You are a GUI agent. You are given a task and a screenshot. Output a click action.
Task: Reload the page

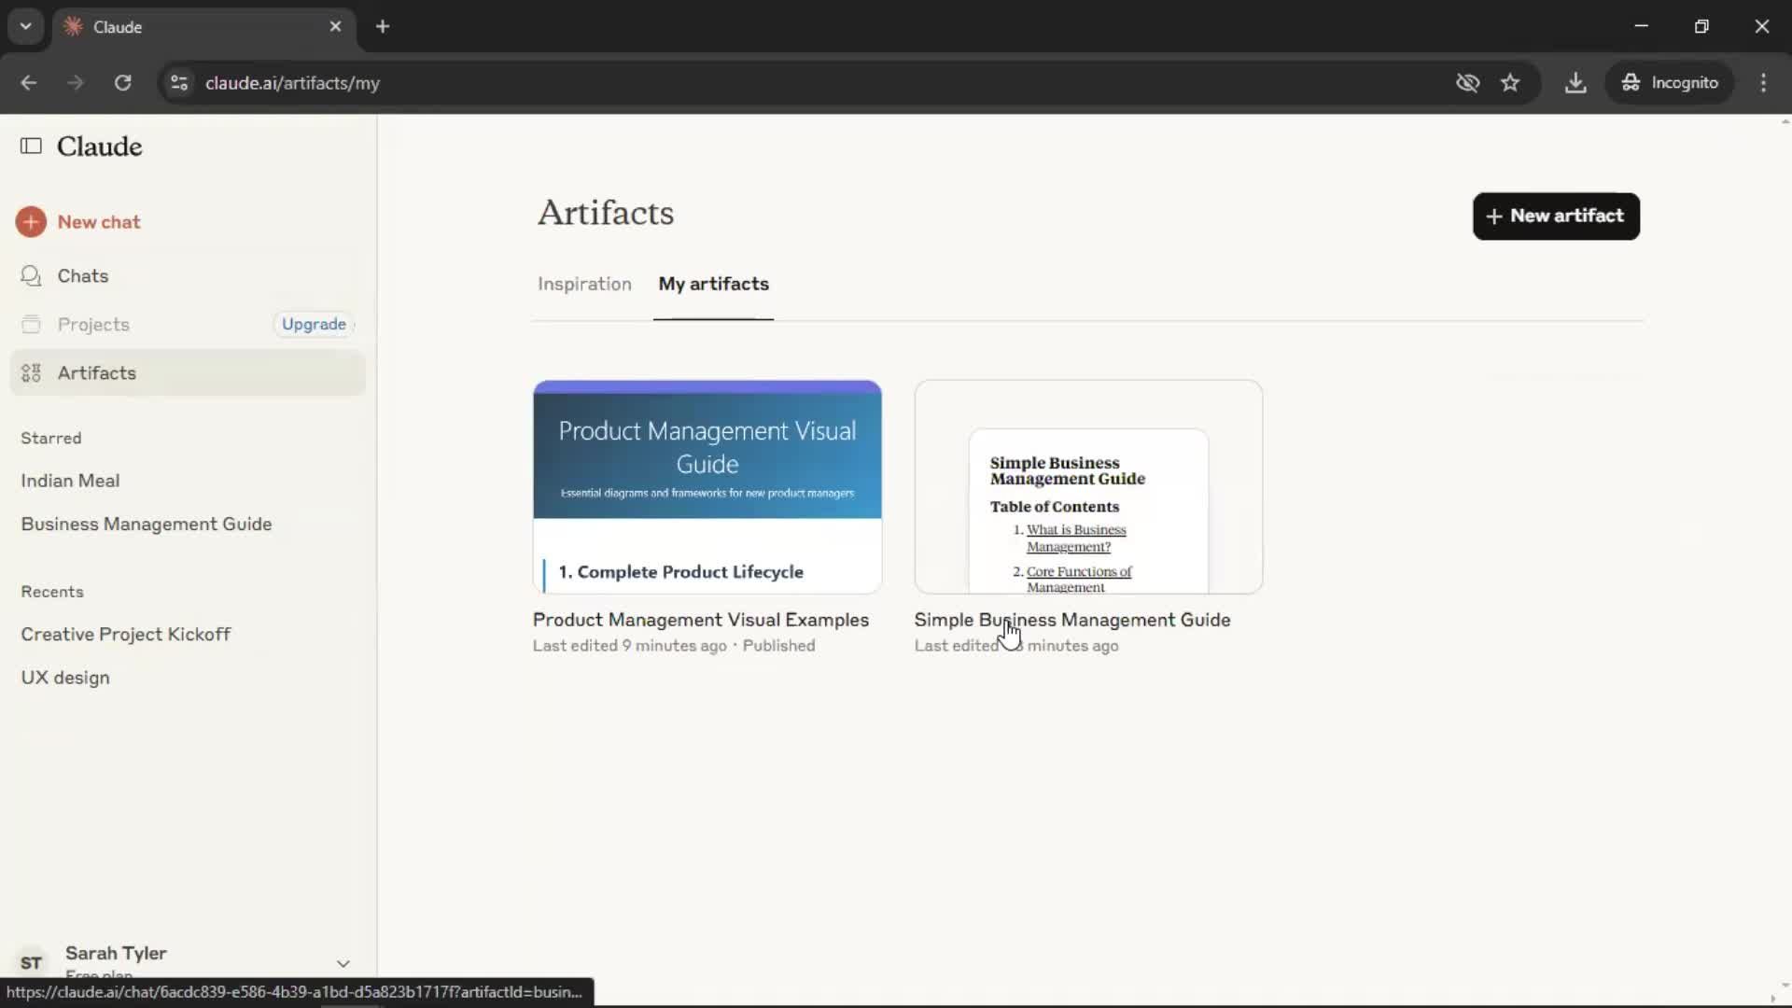(122, 83)
